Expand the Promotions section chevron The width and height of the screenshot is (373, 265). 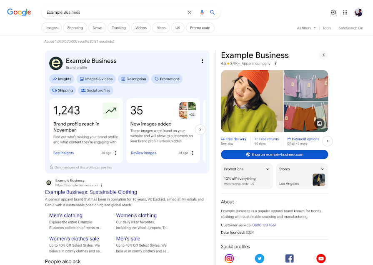[x=267, y=169]
